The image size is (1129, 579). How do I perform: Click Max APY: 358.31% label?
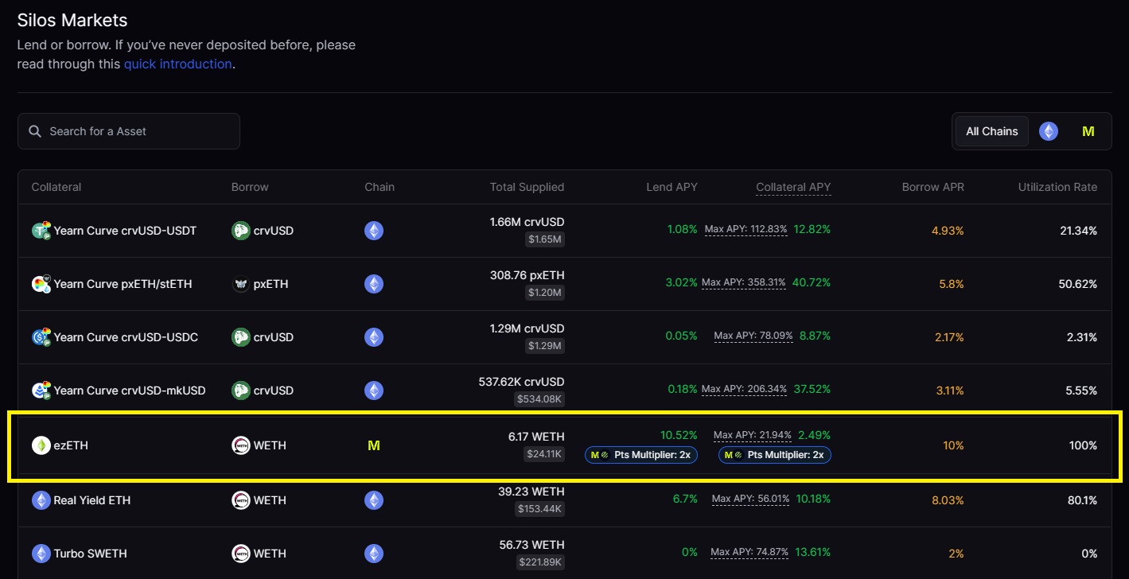744,282
